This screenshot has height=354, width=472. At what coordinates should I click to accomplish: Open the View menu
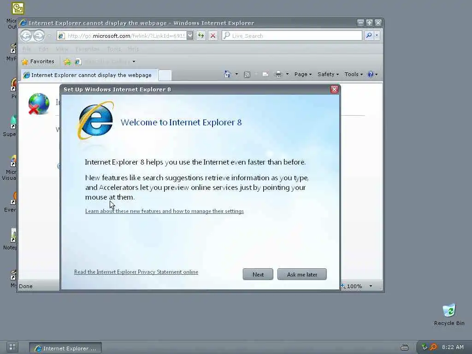point(62,49)
